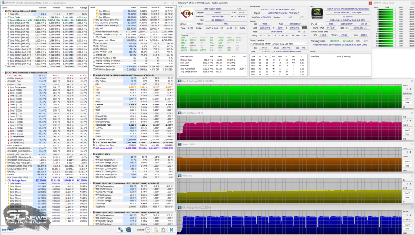The height and width of the screenshot is (235, 415).
Task: Click rightmost small icon in Core 0 Clock graph
Action: click(x=410, y=89)
